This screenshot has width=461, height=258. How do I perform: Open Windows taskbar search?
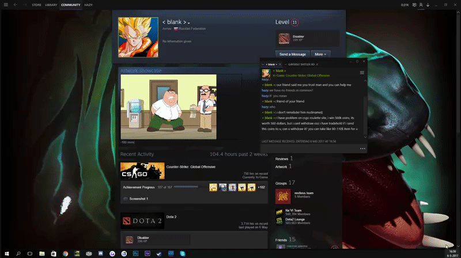click(x=18, y=253)
